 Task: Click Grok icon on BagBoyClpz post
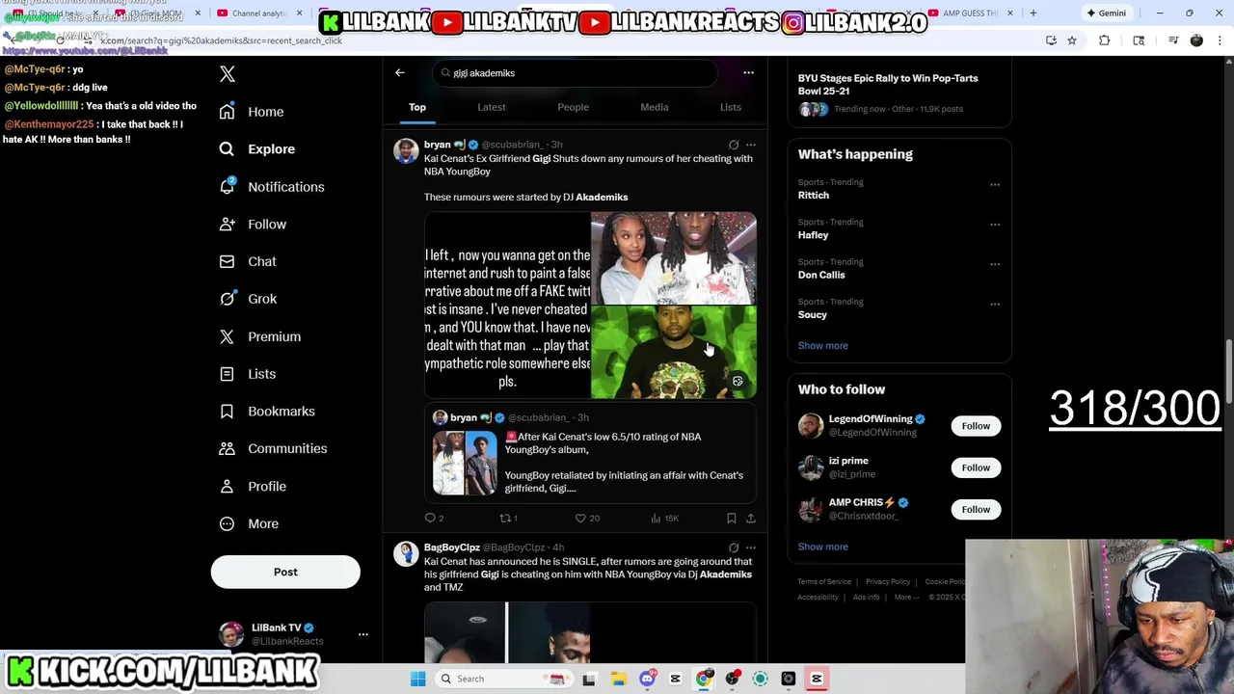click(734, 547)
